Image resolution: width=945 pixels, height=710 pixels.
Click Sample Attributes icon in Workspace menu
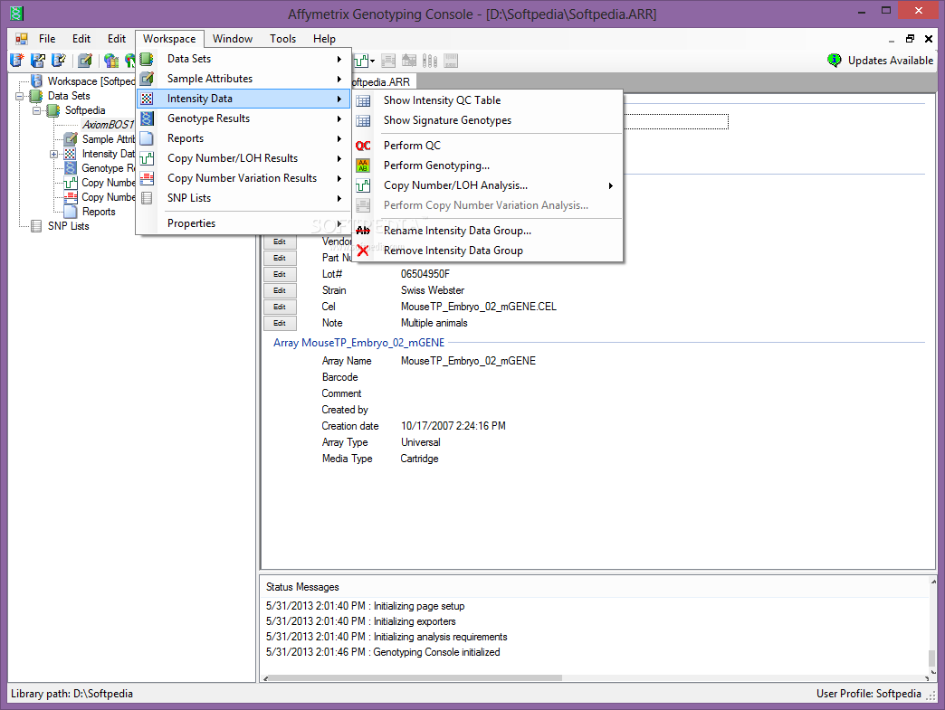(x=147, y=79)
